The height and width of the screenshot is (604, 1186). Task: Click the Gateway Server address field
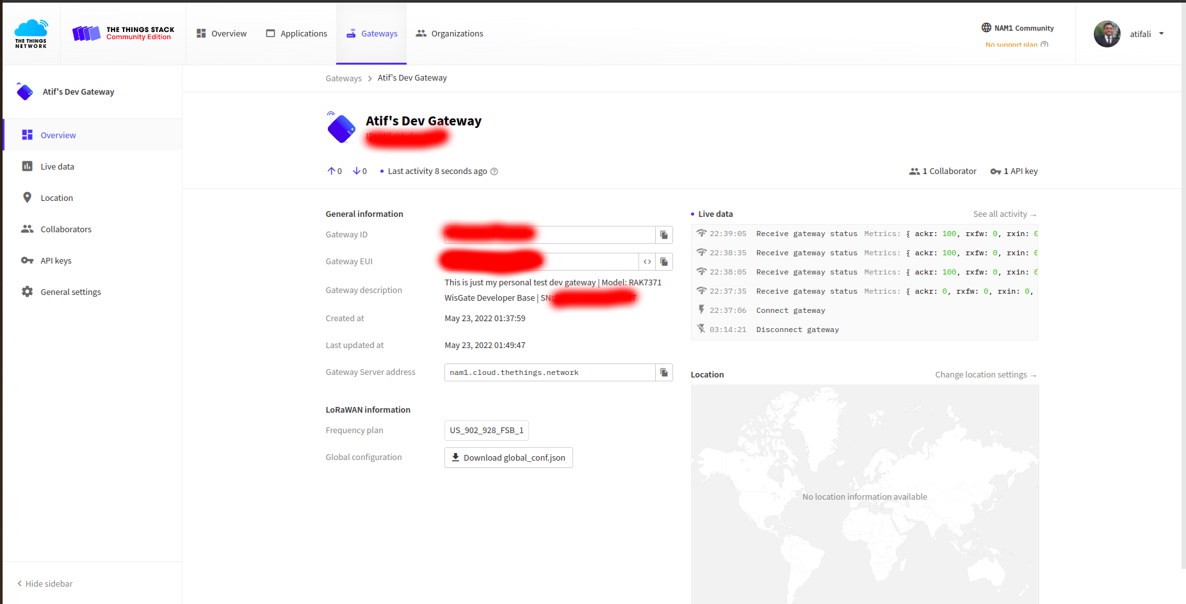[x=550, y=372]
